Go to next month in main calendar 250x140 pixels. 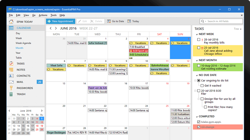click(x=56, y=28)
